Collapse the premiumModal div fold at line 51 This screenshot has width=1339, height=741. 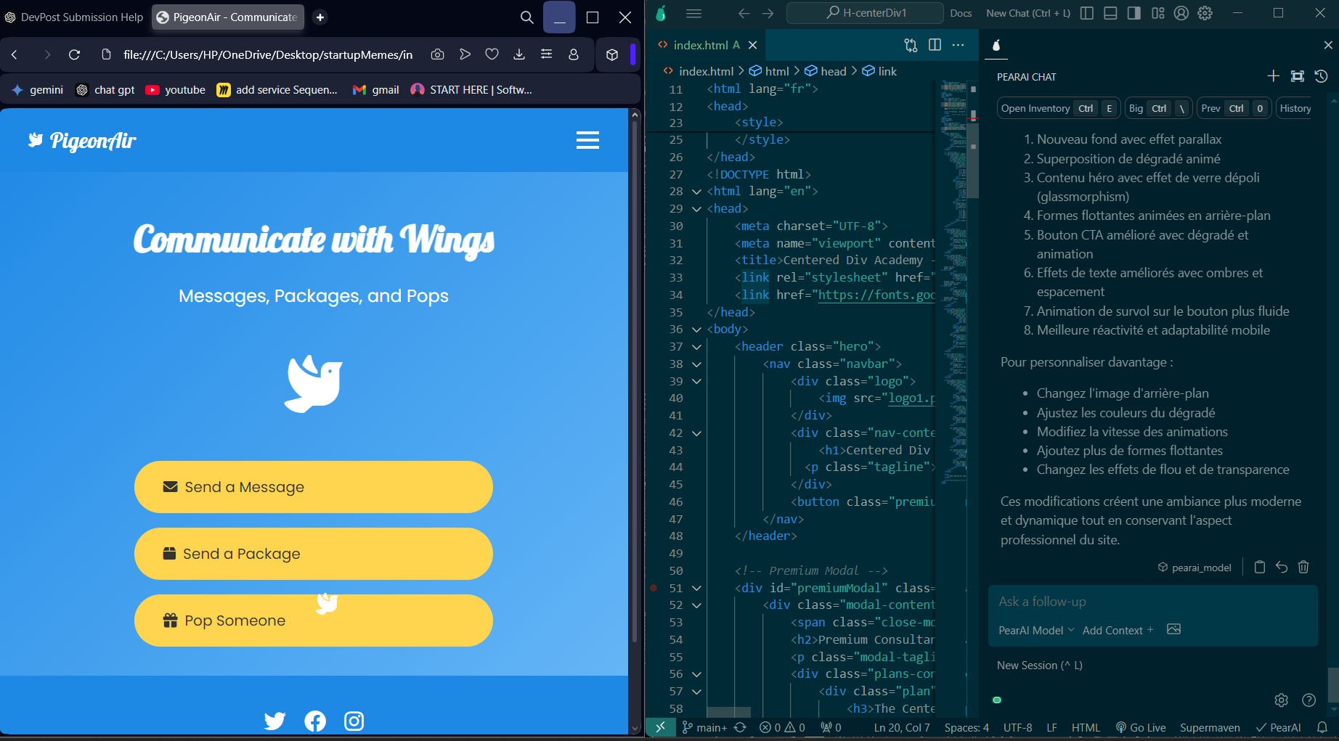(696, 588)
